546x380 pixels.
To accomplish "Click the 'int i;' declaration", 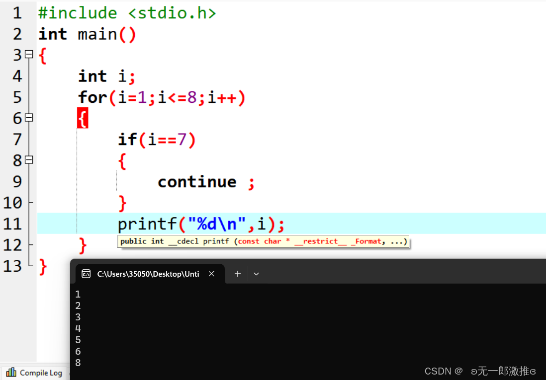I will [x=106, y=76].
